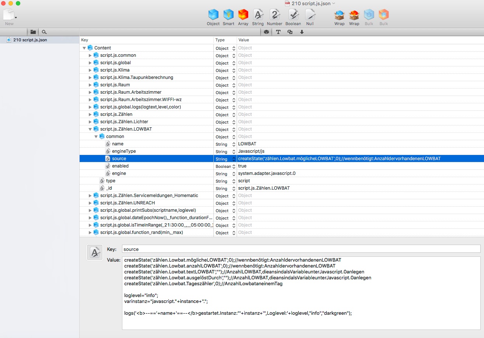The height and width of the screenshot is (338, 484).
Task: Select 210 script.js.json in the sidebar
Action: (x=39, y=40)
